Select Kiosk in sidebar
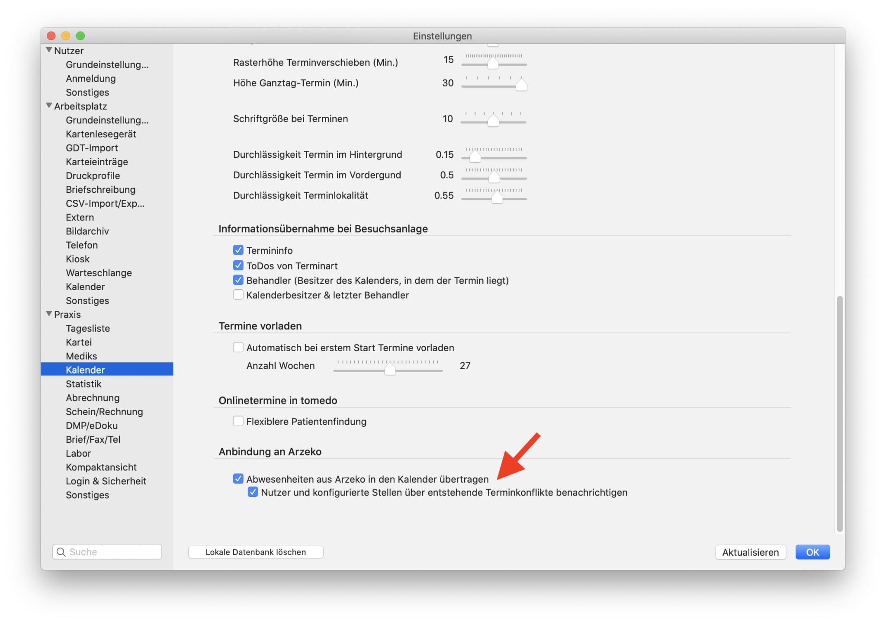The image size is (886, 624). click(77, 259)
